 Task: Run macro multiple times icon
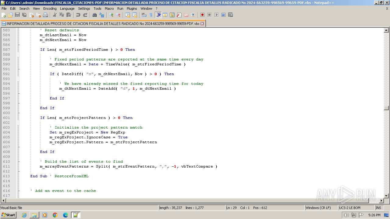223,15
